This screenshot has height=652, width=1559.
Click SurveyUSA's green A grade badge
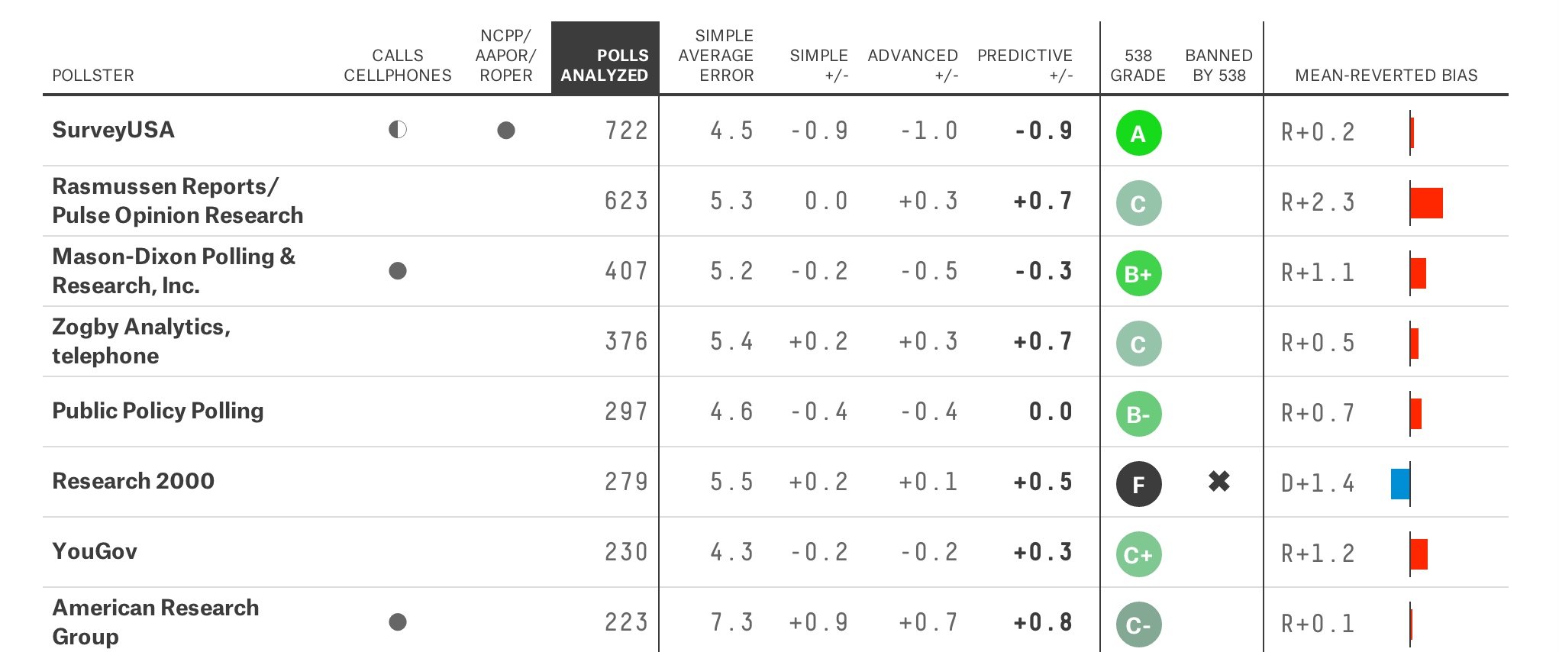[1138, 133]
